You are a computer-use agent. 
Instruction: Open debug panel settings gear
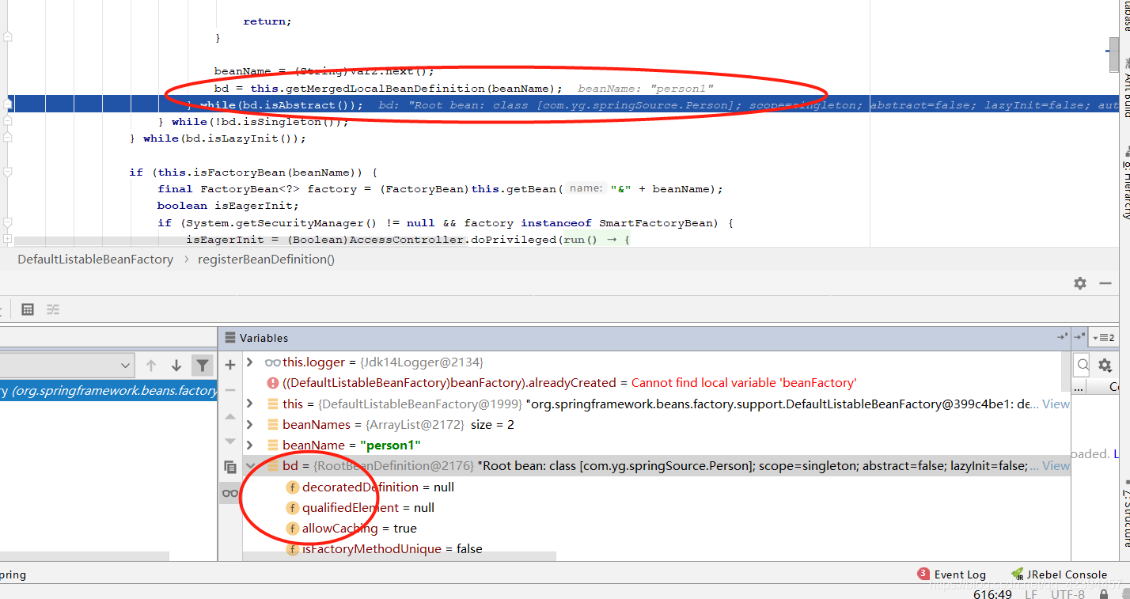1080,283
